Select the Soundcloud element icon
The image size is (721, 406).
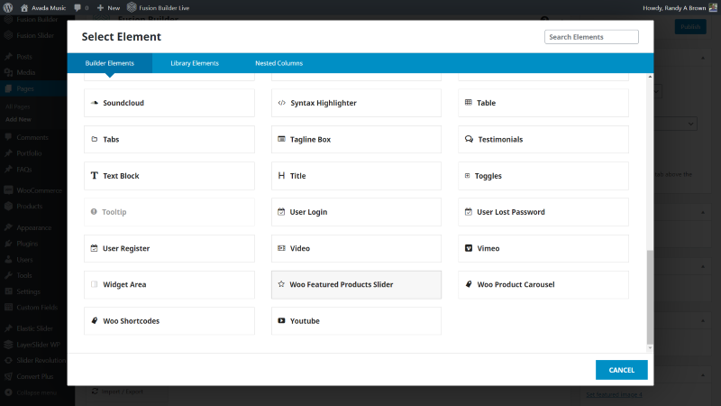95,103
